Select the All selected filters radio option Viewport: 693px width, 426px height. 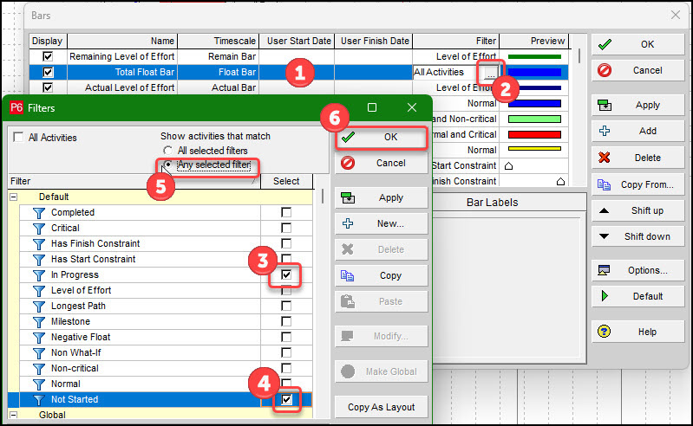[168, 151]
